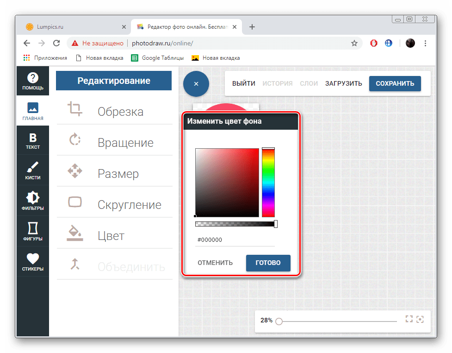Open the Стикеры stickers panel
Screen dimensions: 452x353
pos(33,261)
